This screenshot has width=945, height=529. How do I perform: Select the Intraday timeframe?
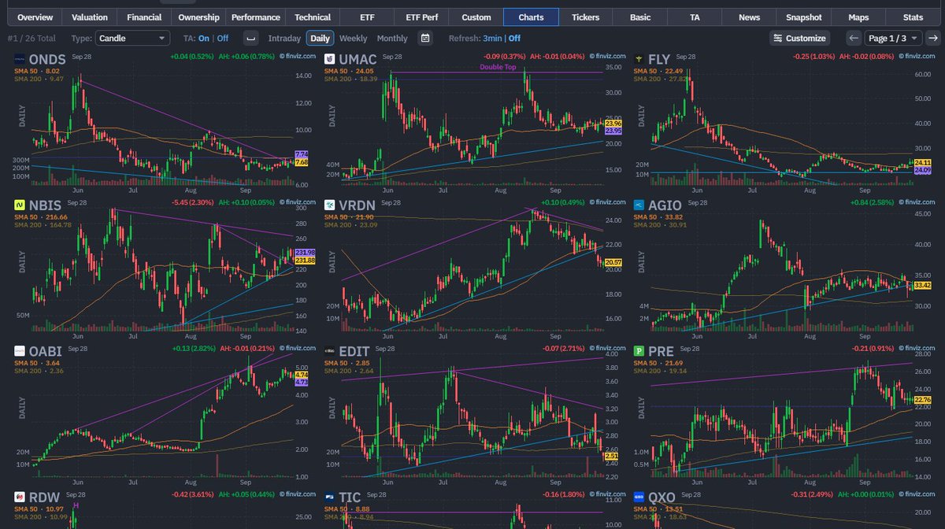[x=284, y=38]
